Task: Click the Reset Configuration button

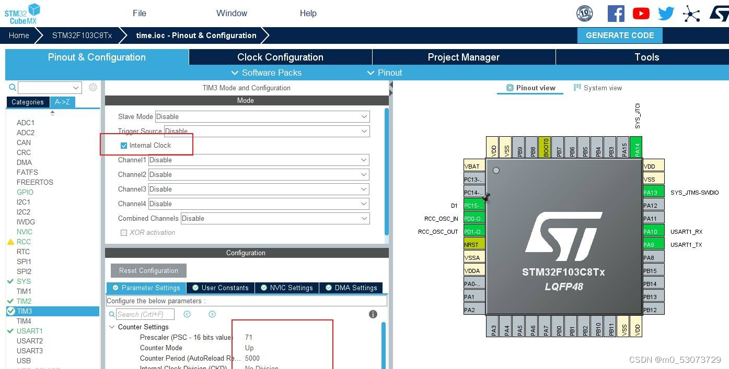Action: coord(148,270)
